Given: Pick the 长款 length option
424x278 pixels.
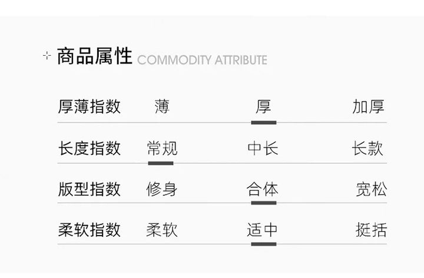Looking at the screenshot, I should (x=367, y=148).
